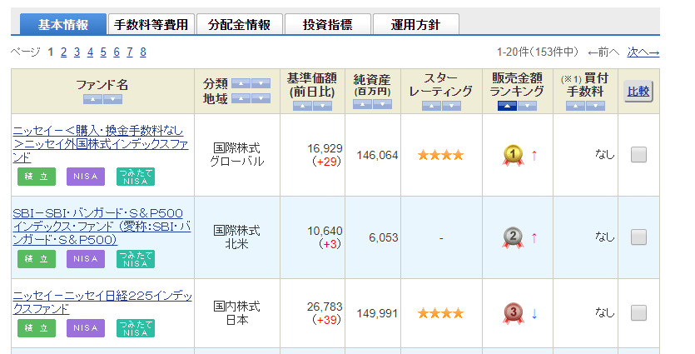Click bronze rank 3 medal
Screen dimensions: 695x354
click(x=513, y=313)
